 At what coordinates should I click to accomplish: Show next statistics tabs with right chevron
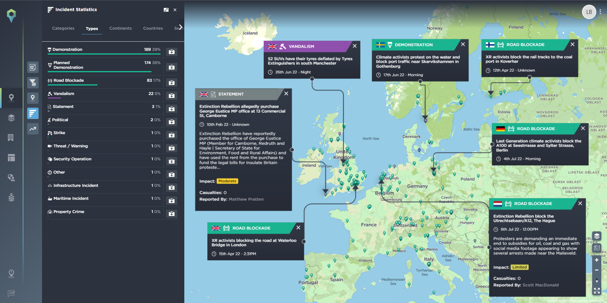[181, 27]
